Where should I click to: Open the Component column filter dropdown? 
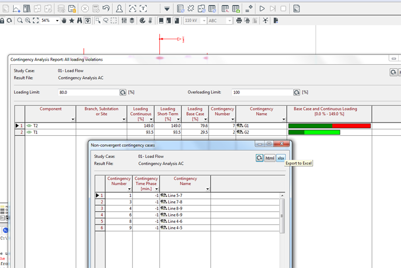coord(72,119)
